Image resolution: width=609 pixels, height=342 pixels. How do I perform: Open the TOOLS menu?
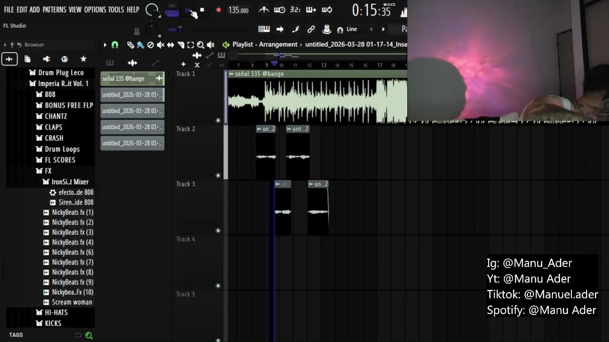[116, 9]
